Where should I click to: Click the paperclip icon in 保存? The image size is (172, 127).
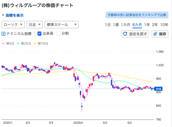(x=155, y=34)
